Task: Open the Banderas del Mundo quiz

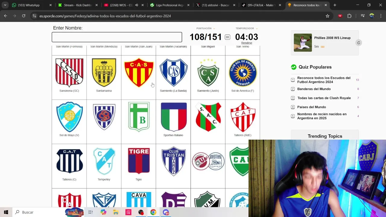Action: point(314,89)
